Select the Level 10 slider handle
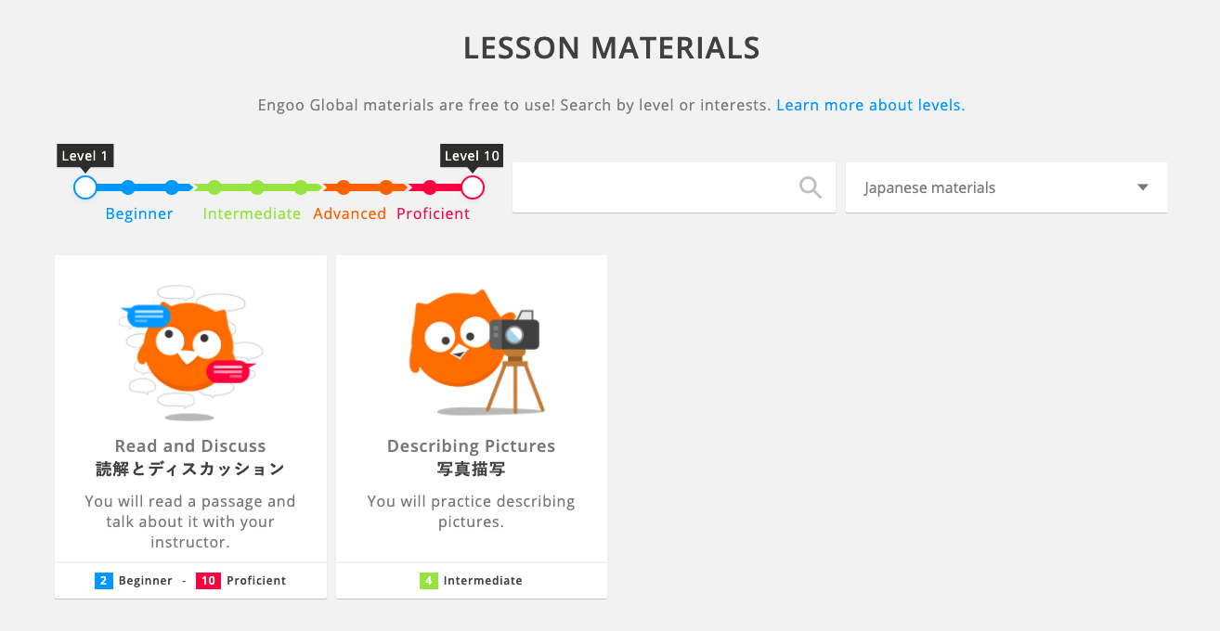 [473, 187]
